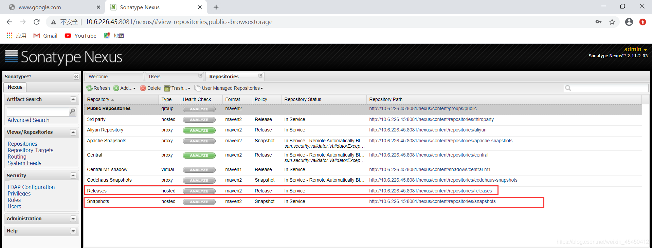
Task: Click Analyze for Public Repositories
Action: pyautogui.click(x=199, y=109)
